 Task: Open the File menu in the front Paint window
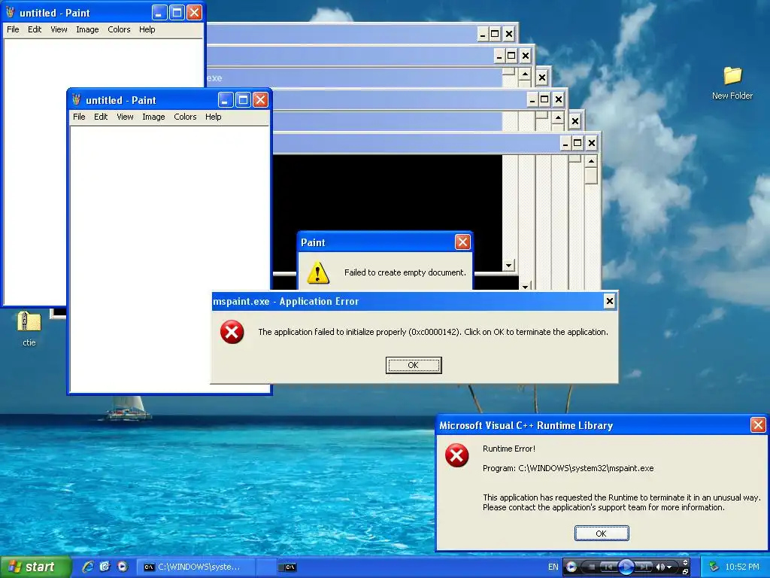point(79,117)
